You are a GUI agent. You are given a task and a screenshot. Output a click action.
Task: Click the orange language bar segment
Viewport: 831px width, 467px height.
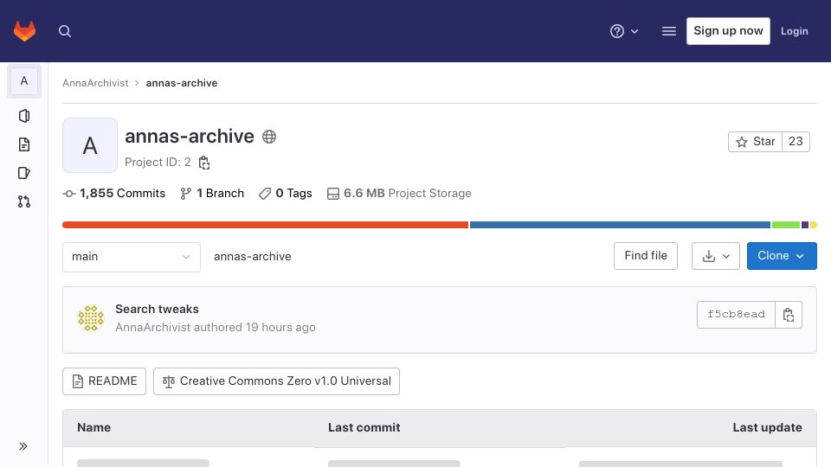[265, 225]
